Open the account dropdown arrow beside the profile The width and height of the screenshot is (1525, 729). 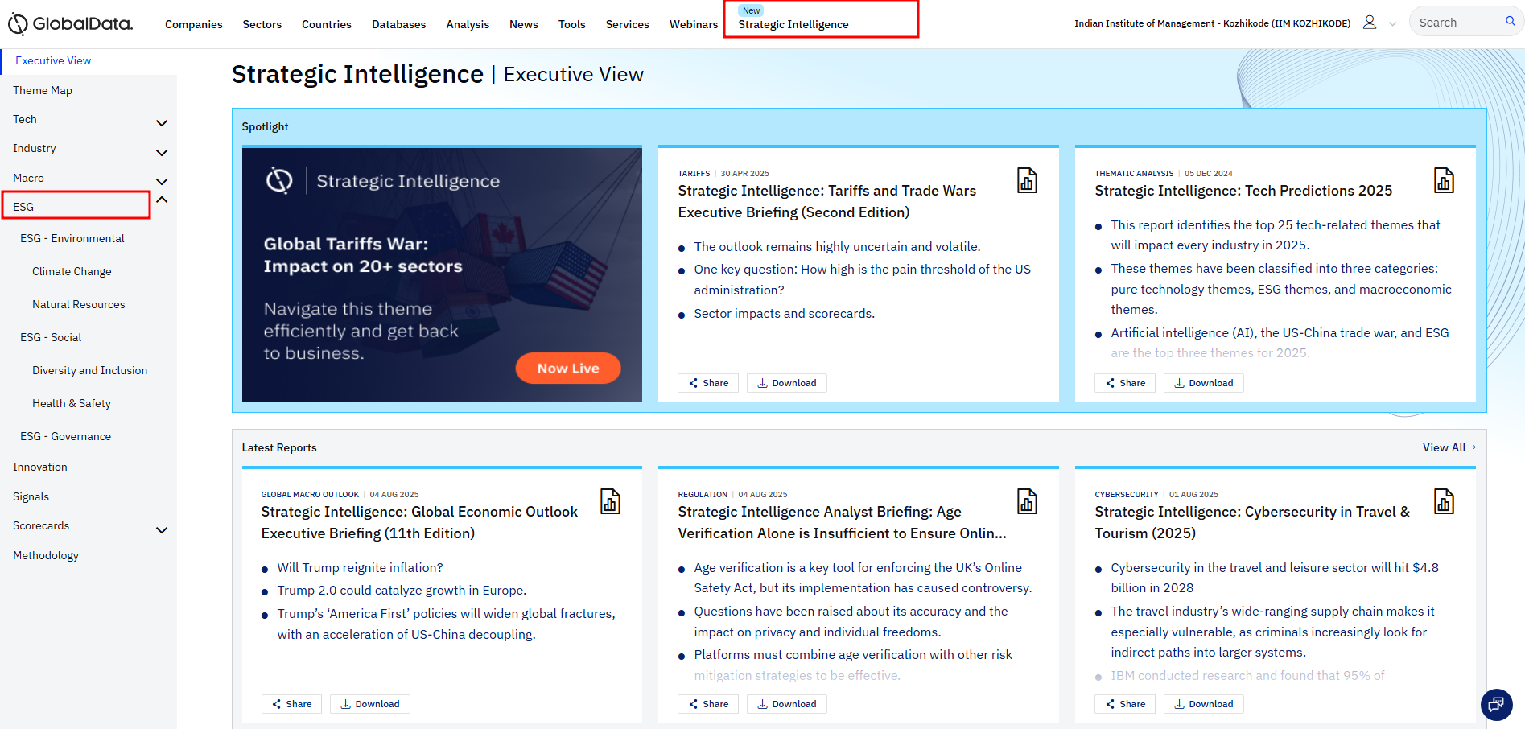pos(1392,24)
